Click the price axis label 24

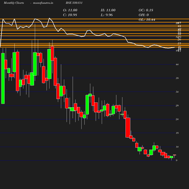pyautogui.click(x=177, y=119)
